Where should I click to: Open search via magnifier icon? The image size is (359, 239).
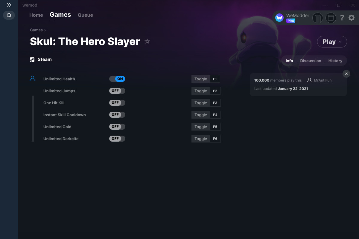(9, 15)
